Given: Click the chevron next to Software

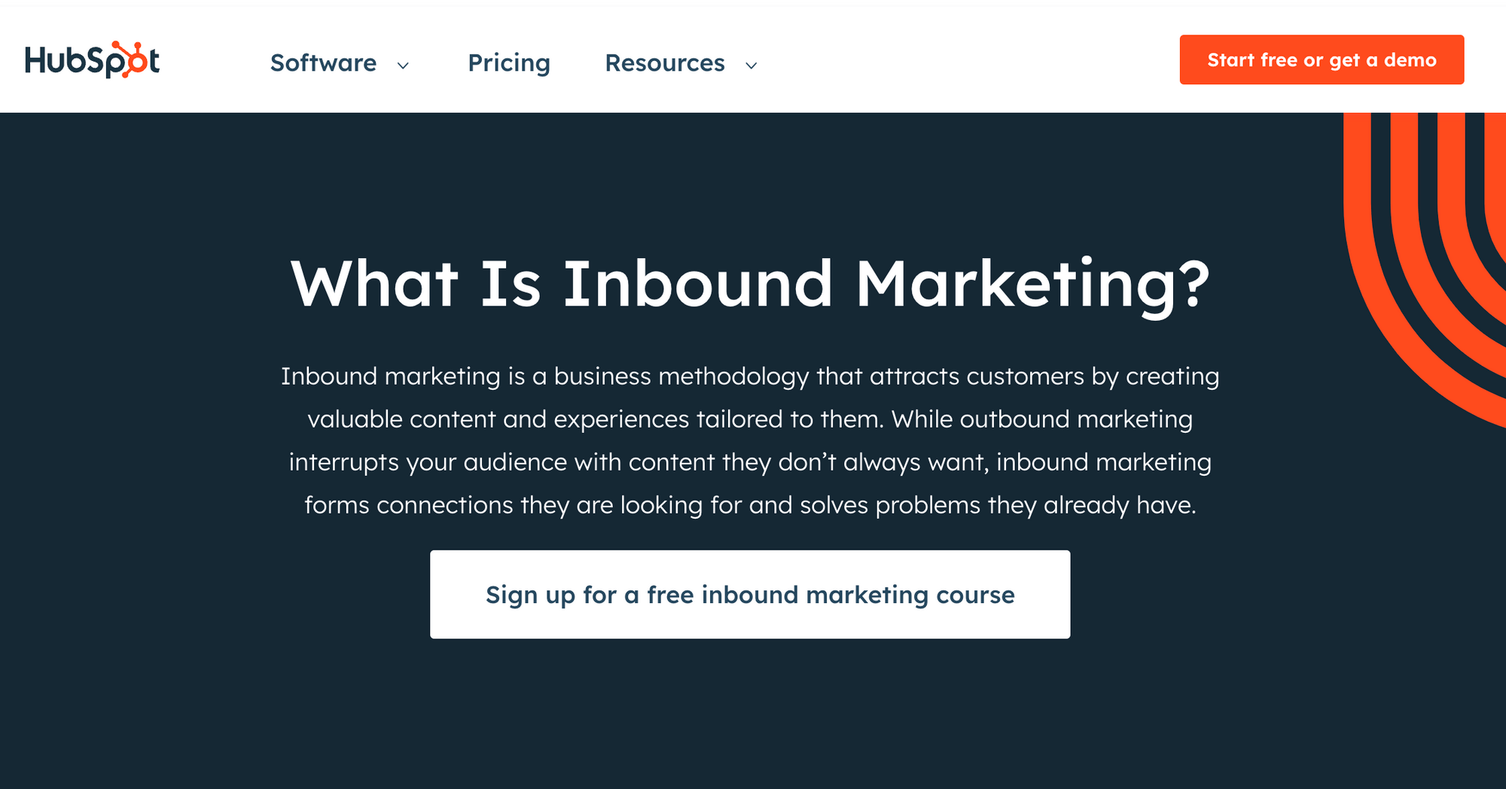Looking at the screenshot, I should click(x=404, y=66).
